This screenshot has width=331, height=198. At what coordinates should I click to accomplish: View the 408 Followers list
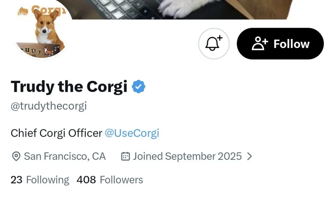click(110, 180)
